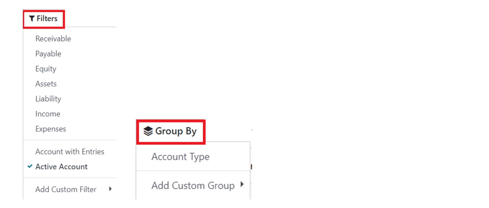Expand the Add Custom Group arrow
This screenshot has height=208, width=489.
pos(242,184)
